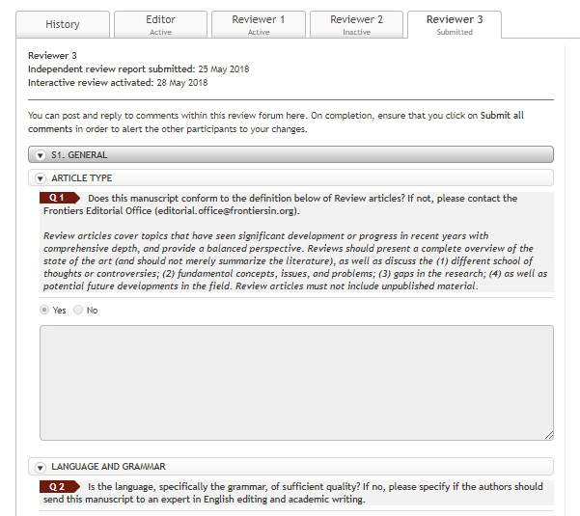The width and height of the screenshot is (580, 516).
Task: Click the Q 1 comment text area
Action: point(296,383)
